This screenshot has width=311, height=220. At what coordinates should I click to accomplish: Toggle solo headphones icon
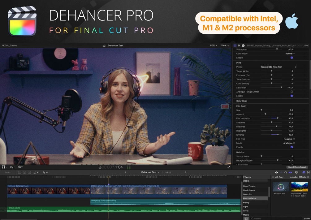click(x=285, y=172)
